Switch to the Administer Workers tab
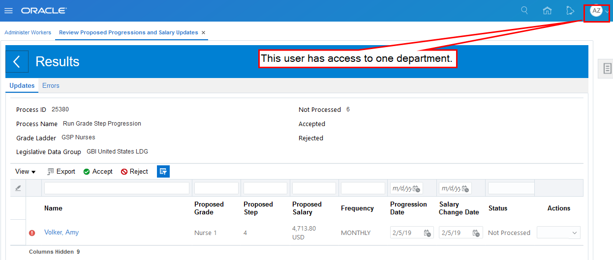Image resolution: width=613 pixels, height=260 pixels. pos(28,32)
